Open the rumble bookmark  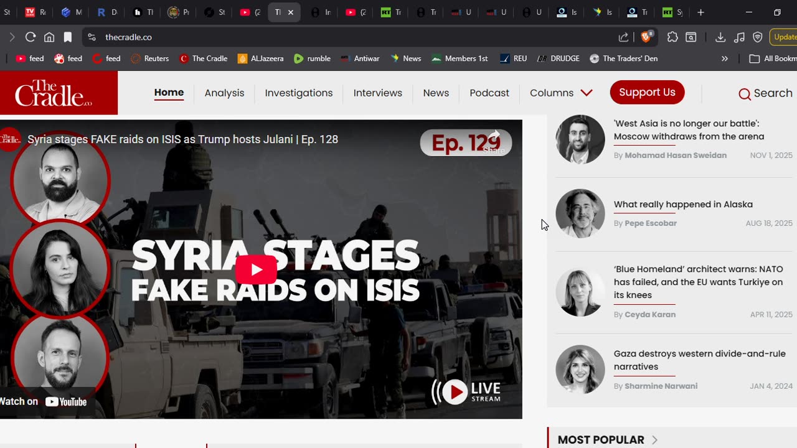pyautogui.click(x=313, y=58)
